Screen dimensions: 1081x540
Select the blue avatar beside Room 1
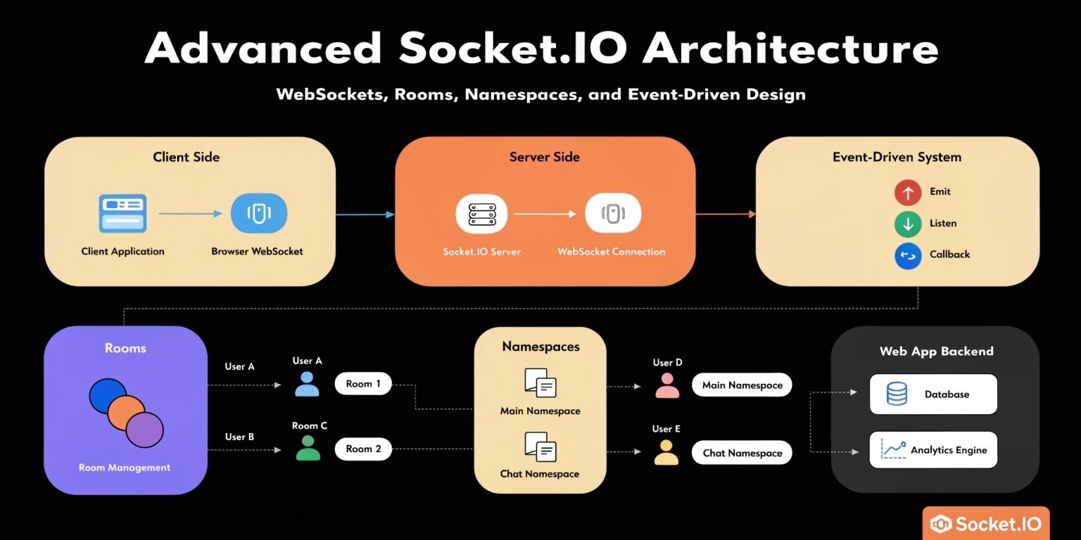click(x=307, y=384)
